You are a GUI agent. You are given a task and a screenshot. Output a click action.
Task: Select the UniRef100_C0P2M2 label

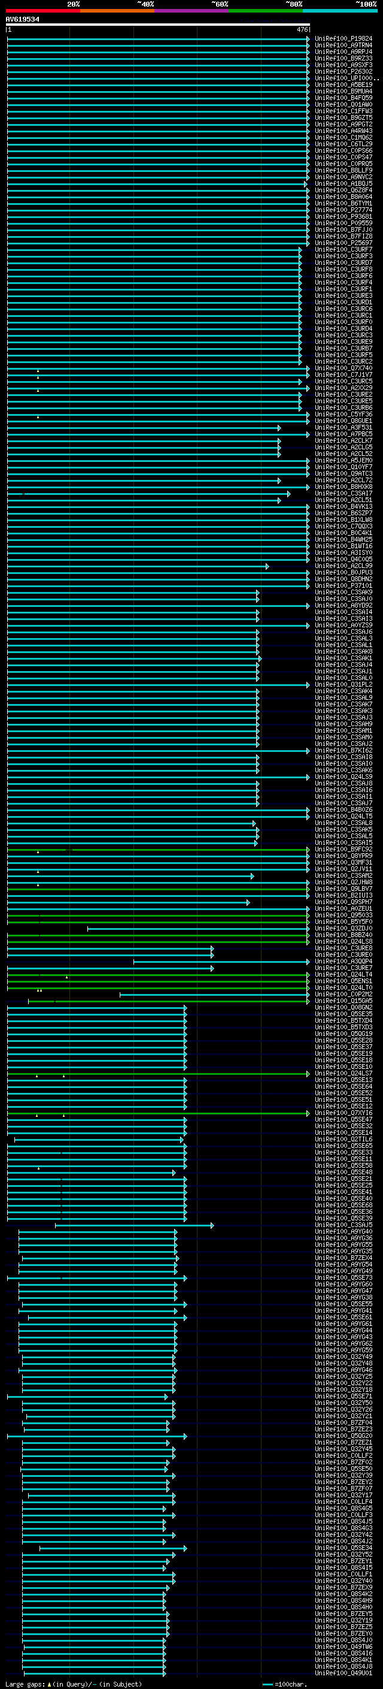coord(343,994)
